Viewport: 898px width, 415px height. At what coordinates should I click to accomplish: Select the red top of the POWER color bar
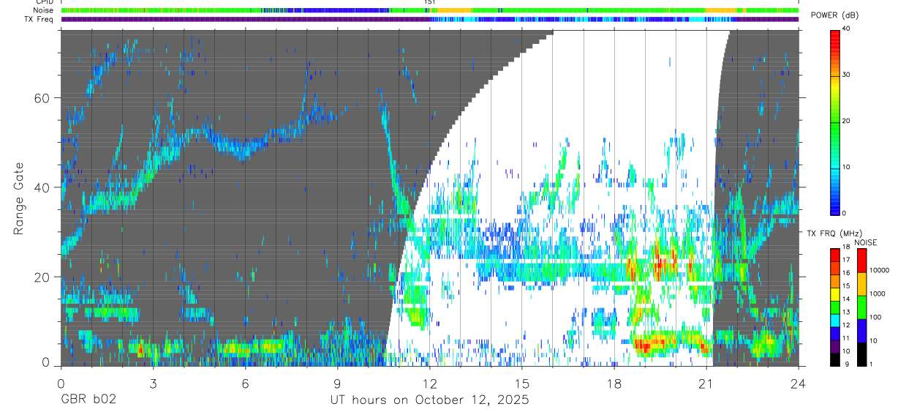click(834, 38)
